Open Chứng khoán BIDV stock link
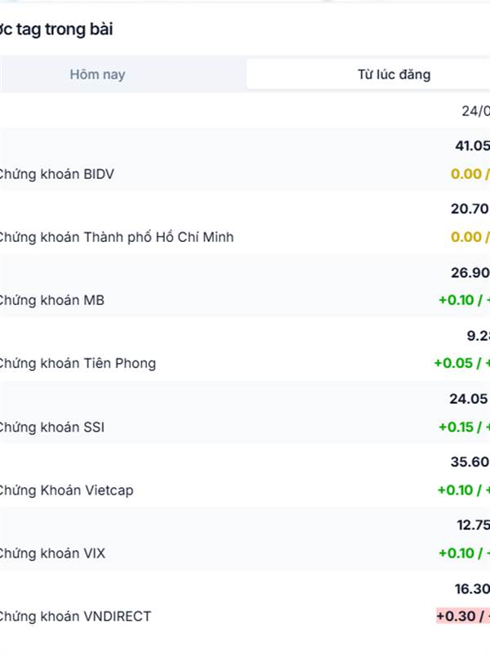Screen dimensions: 490x654 56,174
